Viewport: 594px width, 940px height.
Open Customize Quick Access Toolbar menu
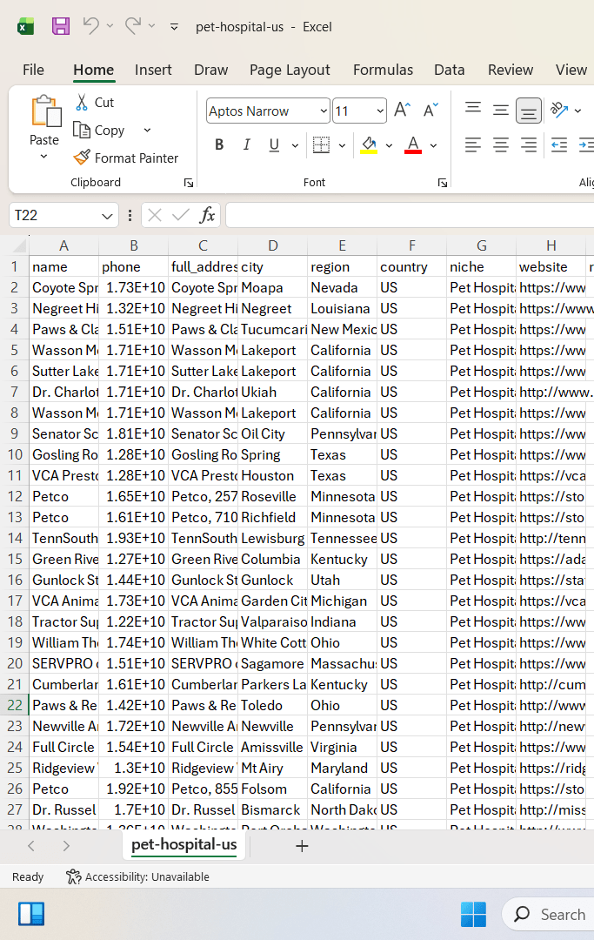[x=174, y=27]
